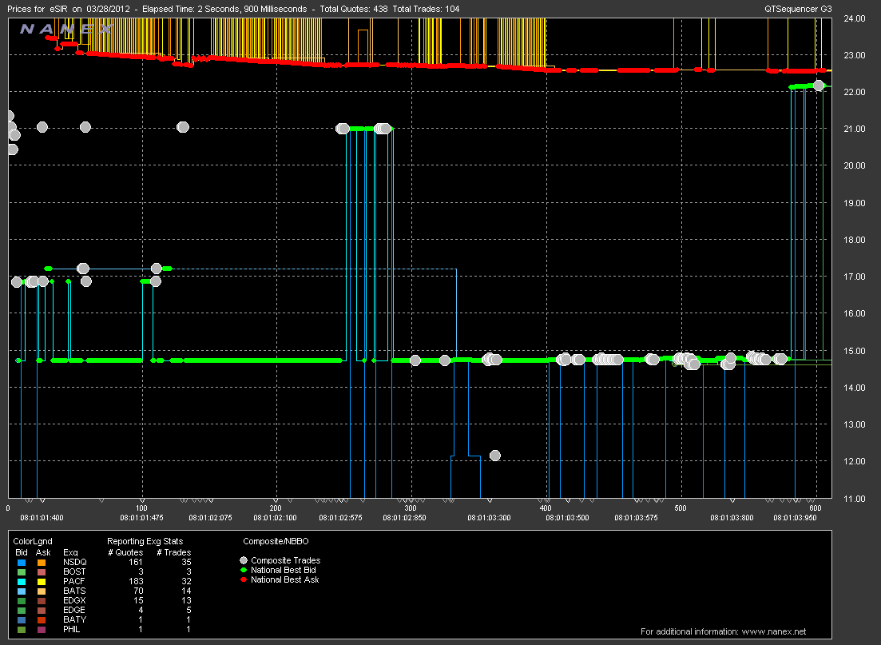
Task: Select the BATY exchange label in legend
Action: pyautogui.click(x=75, y=619)
